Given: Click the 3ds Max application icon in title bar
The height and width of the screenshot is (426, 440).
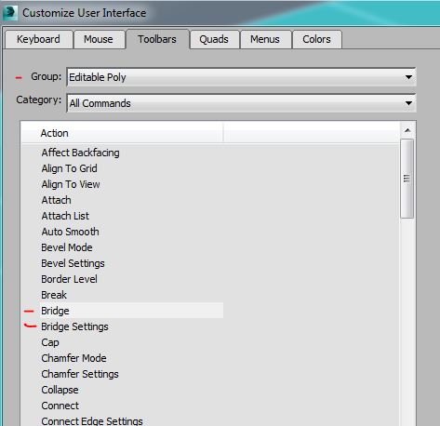Looking at the screenshot, I should click(x=9, y=13).
